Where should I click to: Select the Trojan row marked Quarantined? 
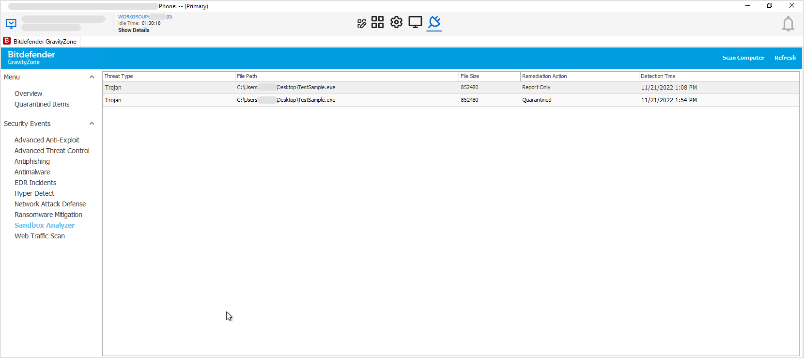pyautogui.click(x=451, y=100)
